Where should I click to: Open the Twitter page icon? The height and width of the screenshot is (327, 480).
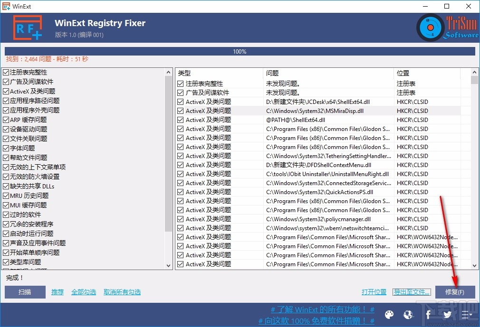pos(447,315)
